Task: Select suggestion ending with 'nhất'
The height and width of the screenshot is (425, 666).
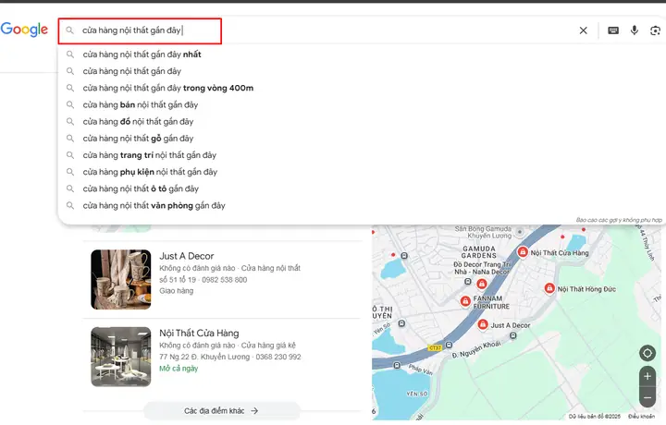Action: coord(142,55)
